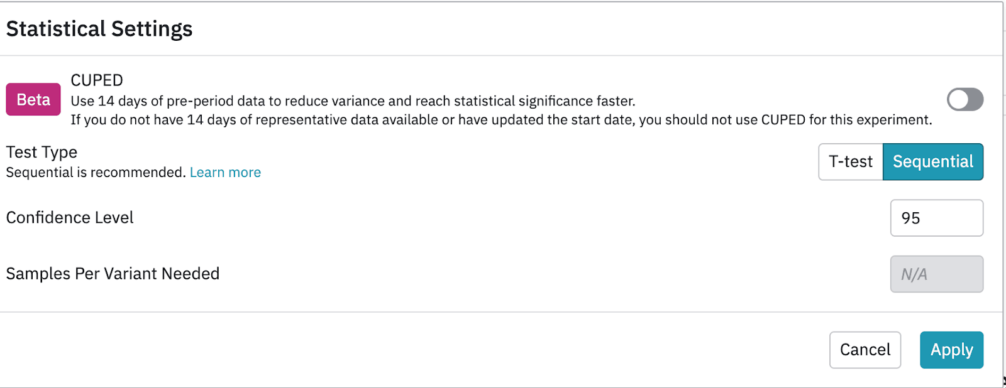1006x388 pixels.
Task: Click the Confidence Level input field
Action: click(x=936, y=218)
